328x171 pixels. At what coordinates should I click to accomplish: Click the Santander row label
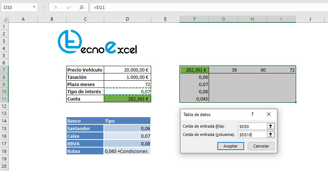(x=85, y=128)
